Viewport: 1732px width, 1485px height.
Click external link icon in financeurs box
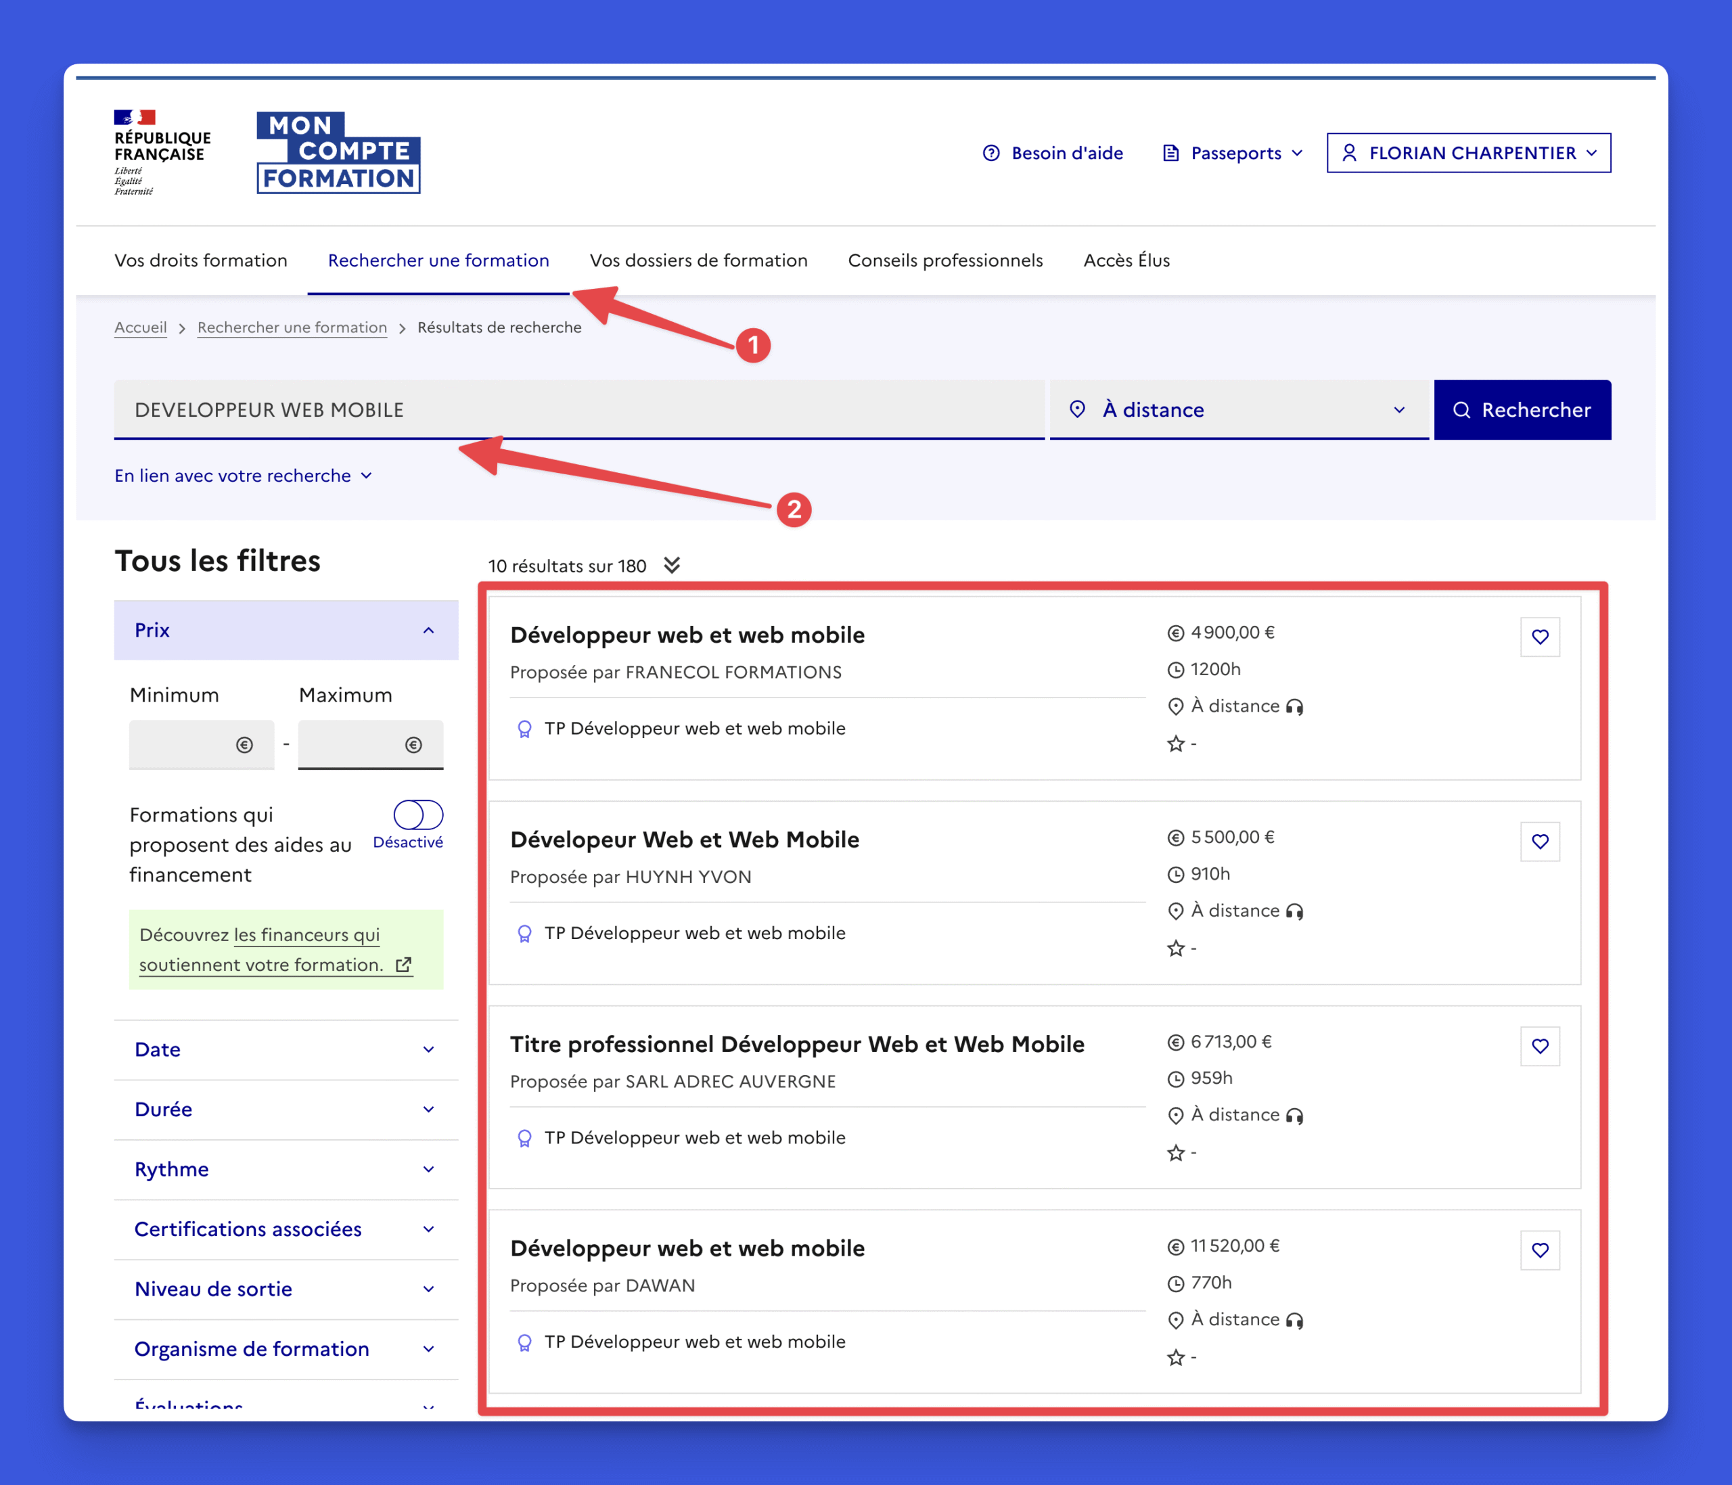(x=404, y=965)
